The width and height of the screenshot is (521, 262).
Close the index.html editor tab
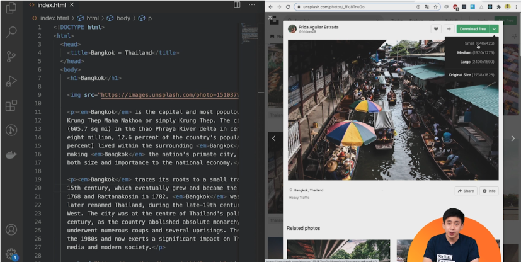72,4
